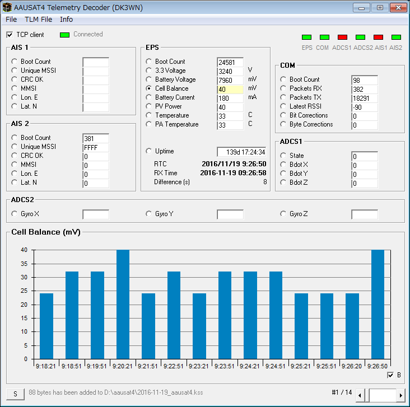Click the scrollbar left arrow for frames
Viewport: 410px width, 407px height.
pos(360,395)
